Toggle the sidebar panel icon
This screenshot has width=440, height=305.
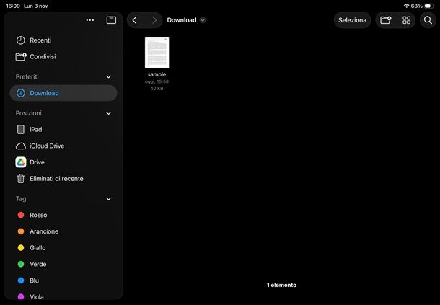point(111,20)
